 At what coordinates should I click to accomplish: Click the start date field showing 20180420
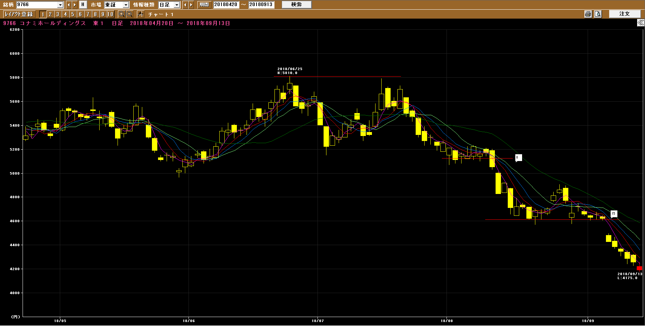point(226,5)
